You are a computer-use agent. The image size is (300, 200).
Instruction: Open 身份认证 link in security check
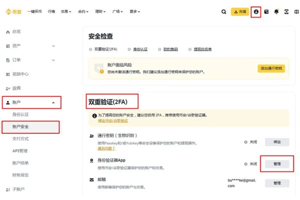click(140, 49)
